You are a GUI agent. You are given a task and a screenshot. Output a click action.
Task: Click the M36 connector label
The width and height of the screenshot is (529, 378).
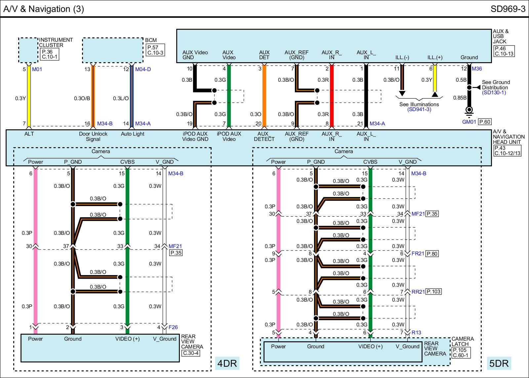pos(477,69)
